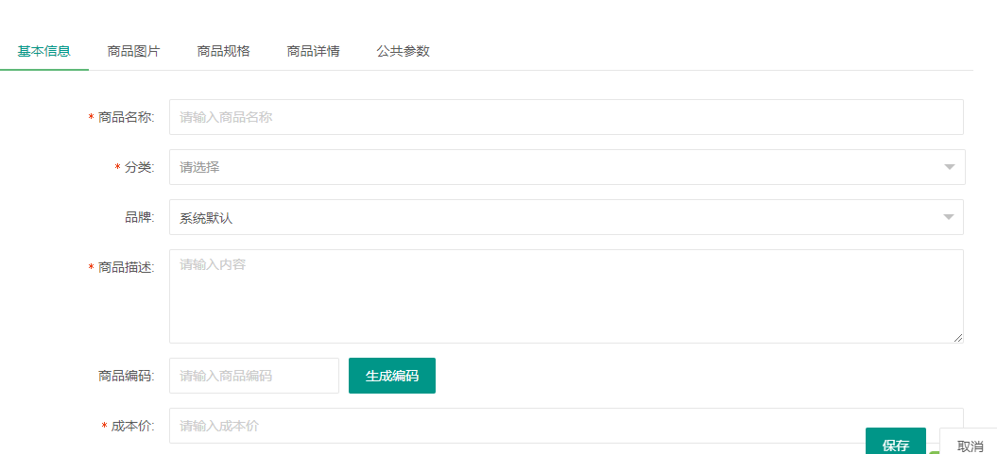Click the 保存 button

pyautogui.click(x=895, y=443)
